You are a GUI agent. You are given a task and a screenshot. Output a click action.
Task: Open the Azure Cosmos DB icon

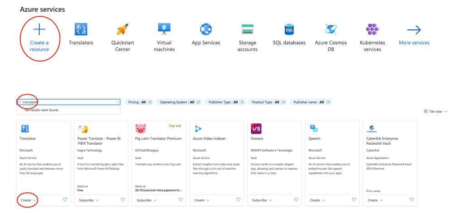[330, 29]
